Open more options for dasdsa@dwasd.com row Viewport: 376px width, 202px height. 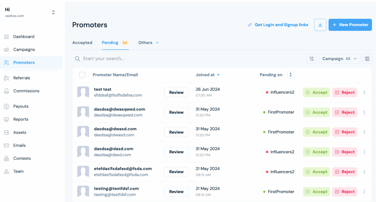364,132
